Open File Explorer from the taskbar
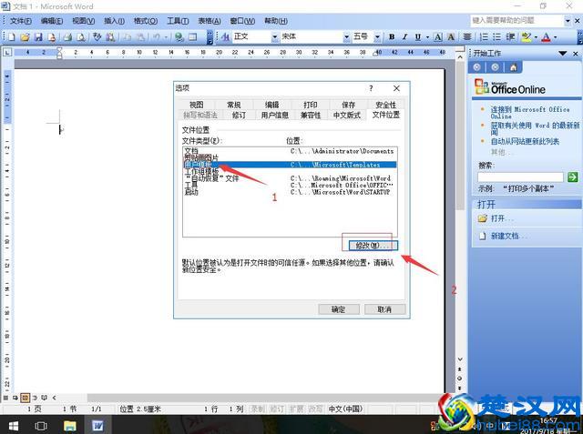This screenshot has height=434, width=583. 69,426
